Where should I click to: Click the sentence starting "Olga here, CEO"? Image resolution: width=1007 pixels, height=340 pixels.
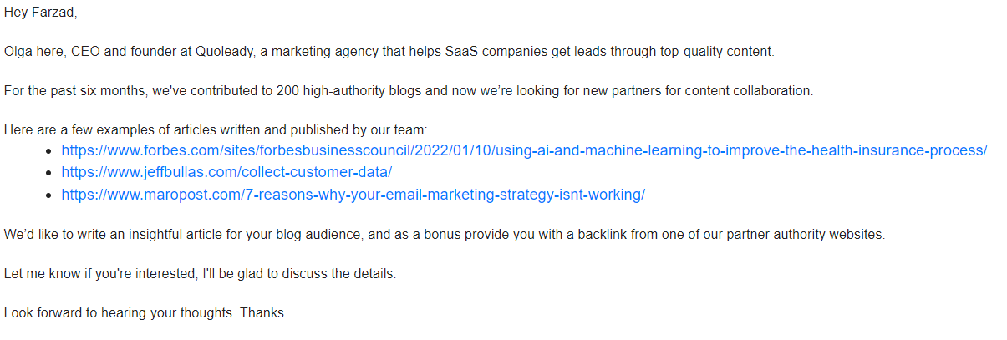coord(389,52)
